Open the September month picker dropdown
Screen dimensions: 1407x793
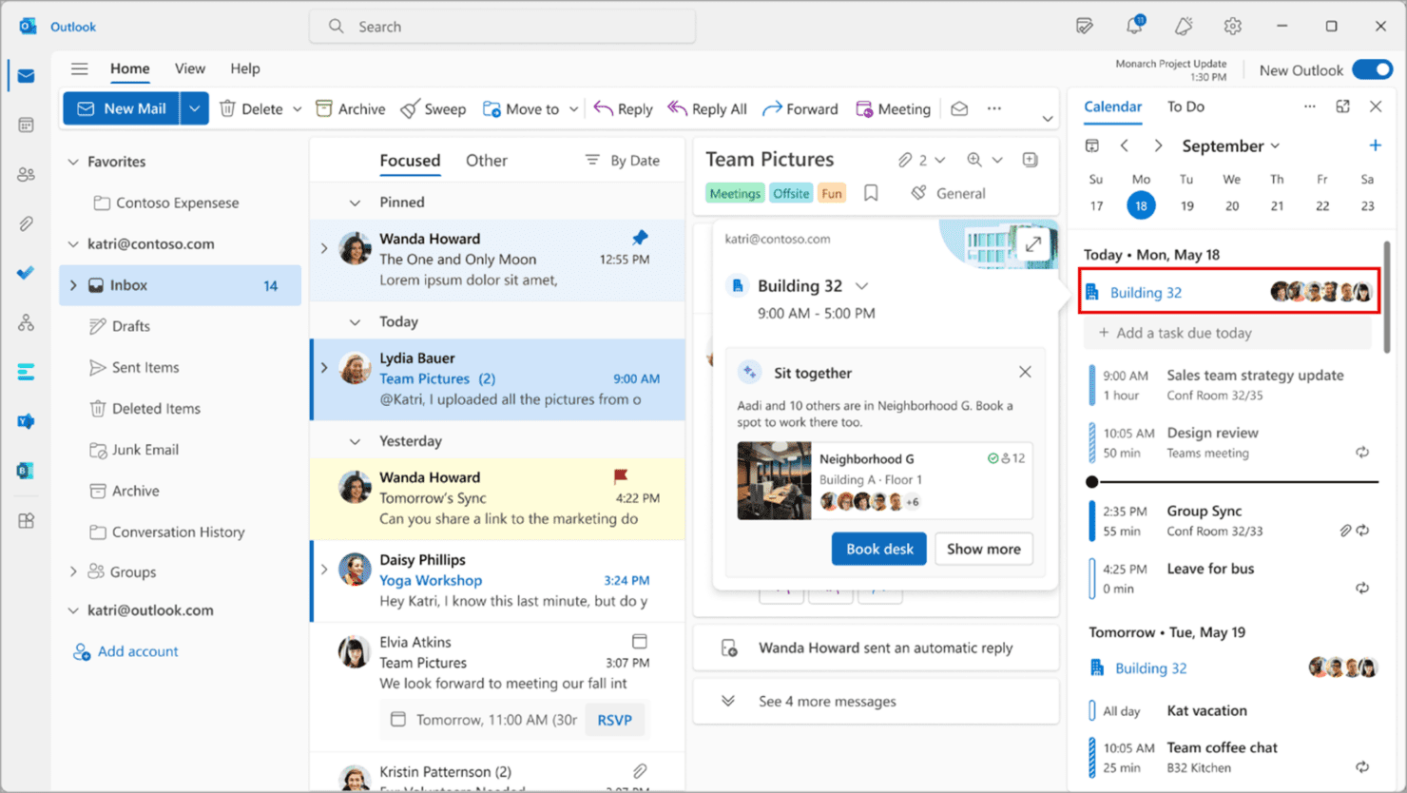1231,145
